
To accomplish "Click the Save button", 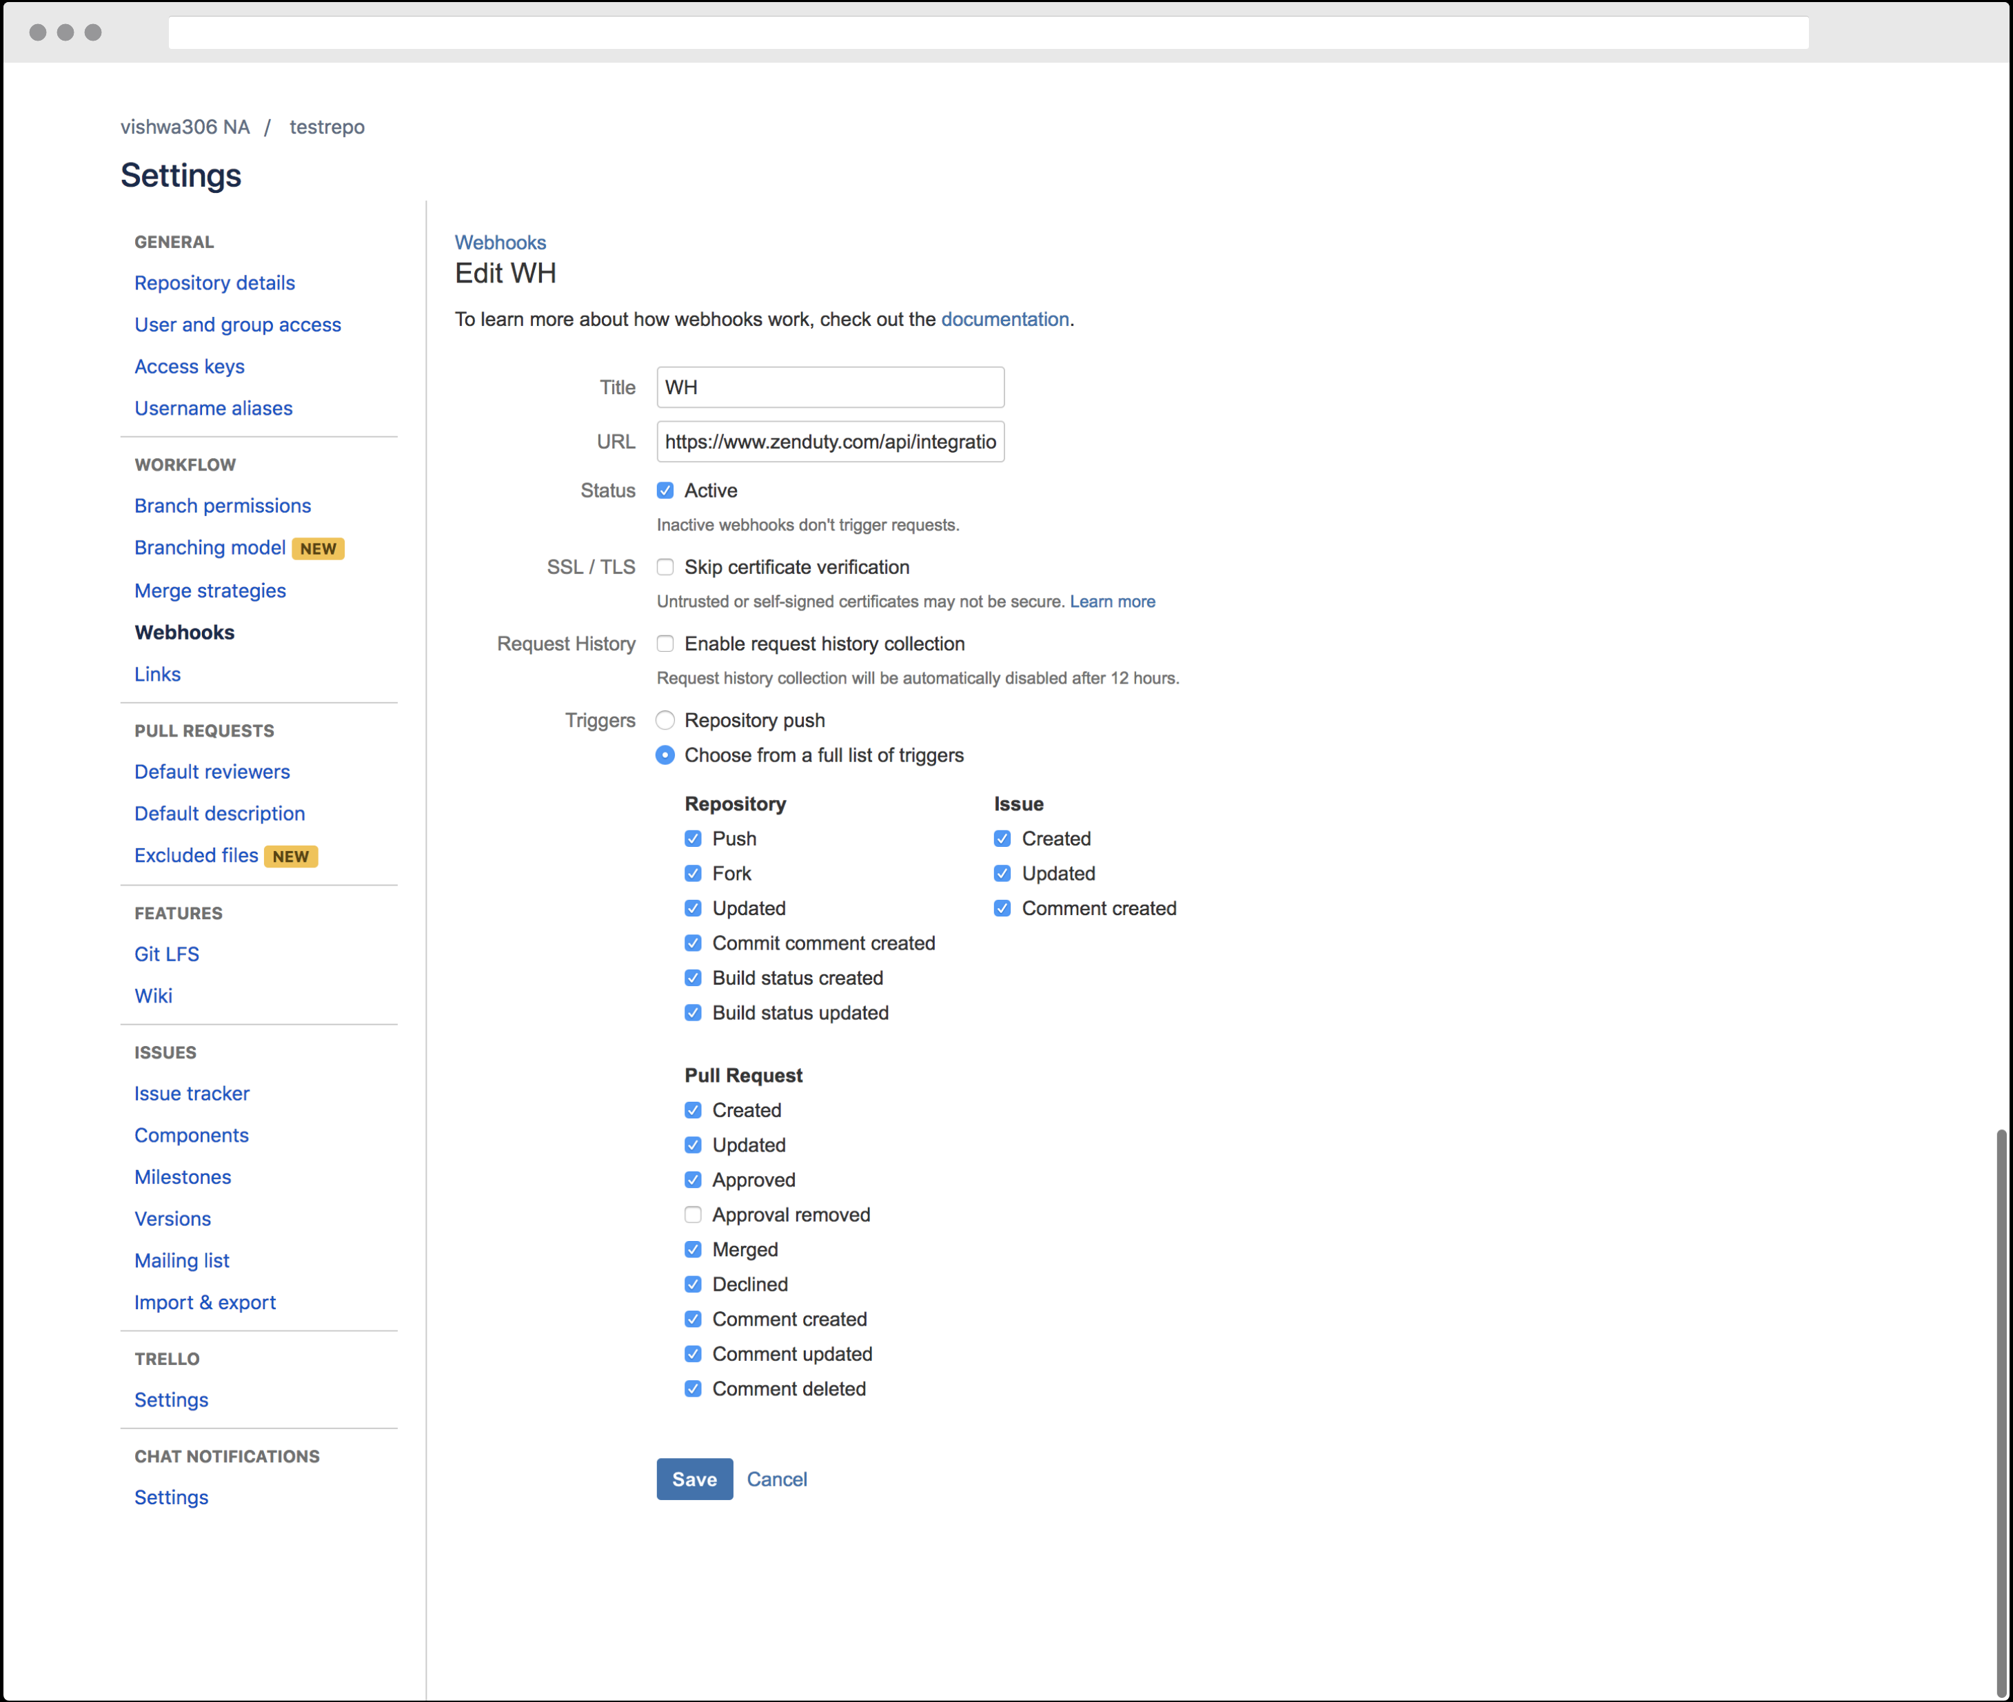I will pos(694,1479).
